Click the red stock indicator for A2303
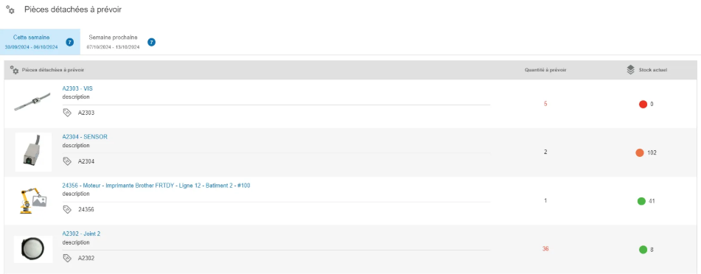 coord(643,104)
